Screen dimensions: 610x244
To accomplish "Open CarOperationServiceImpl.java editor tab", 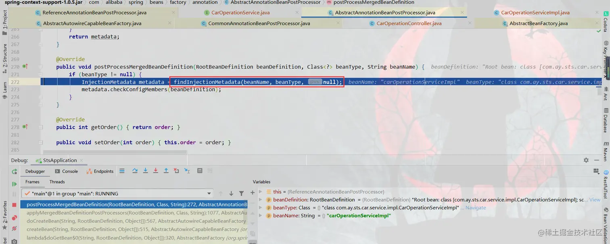I will click(532, 13).
